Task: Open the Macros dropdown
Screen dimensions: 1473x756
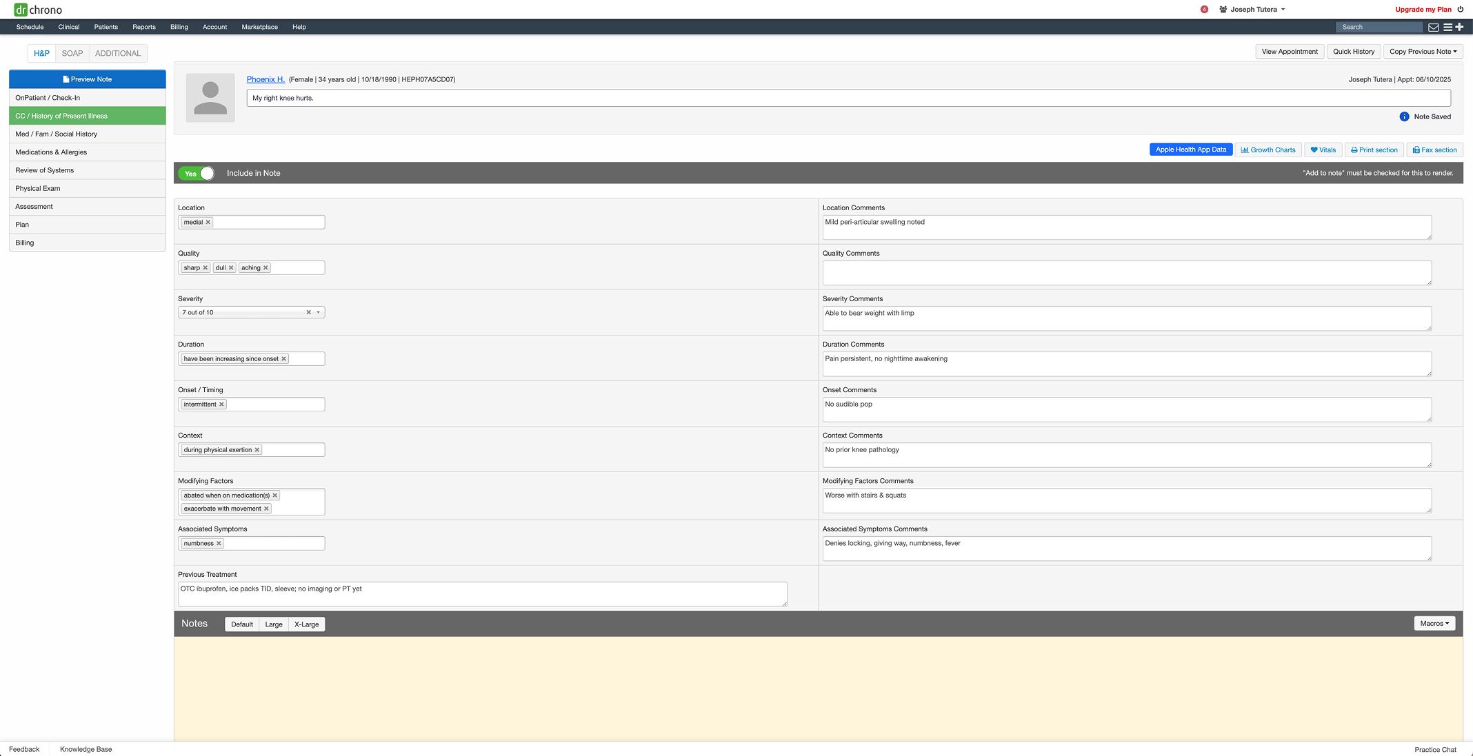Action: coord(1434,624)
